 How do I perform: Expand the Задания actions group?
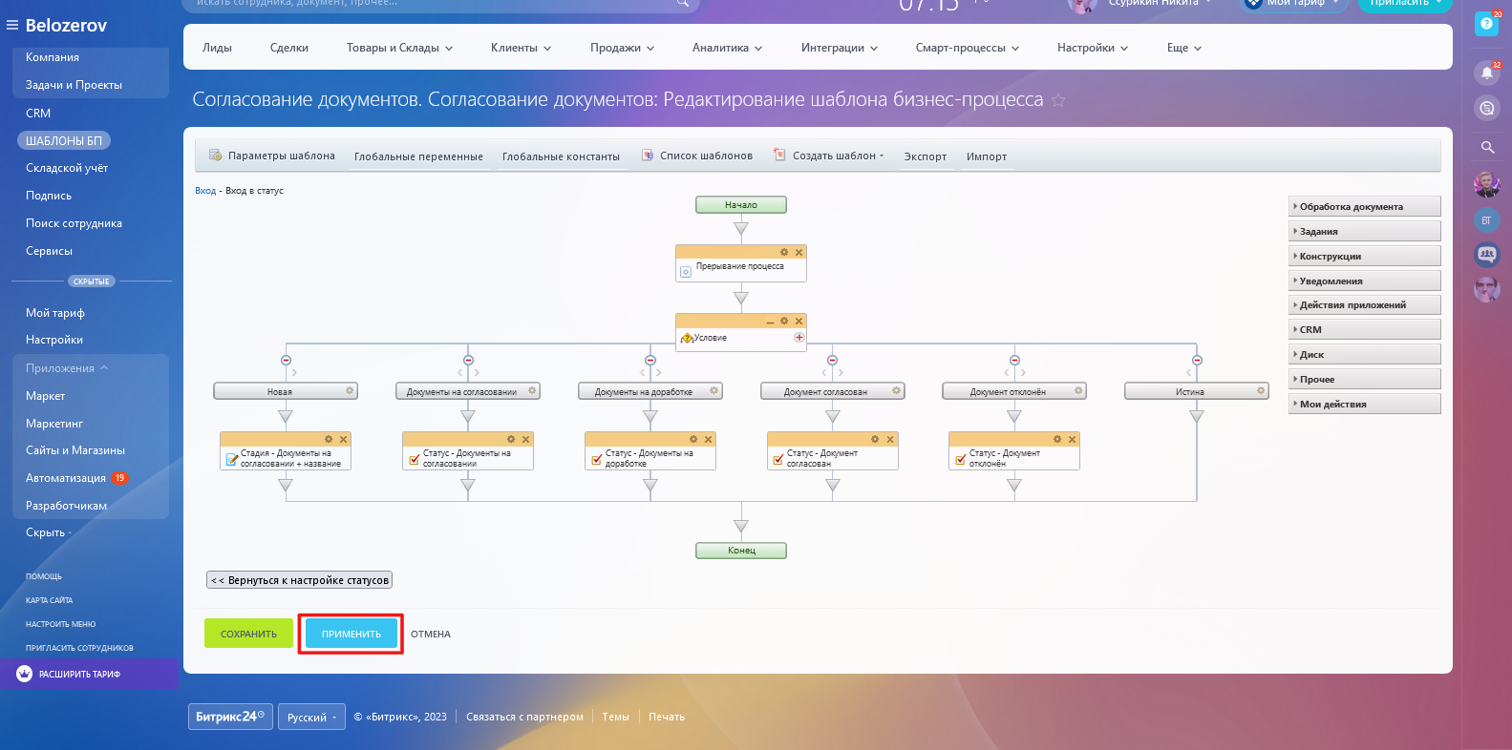pos(1364,231)
